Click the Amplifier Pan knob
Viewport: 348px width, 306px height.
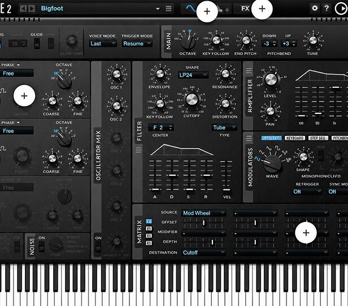coord(270,111)
